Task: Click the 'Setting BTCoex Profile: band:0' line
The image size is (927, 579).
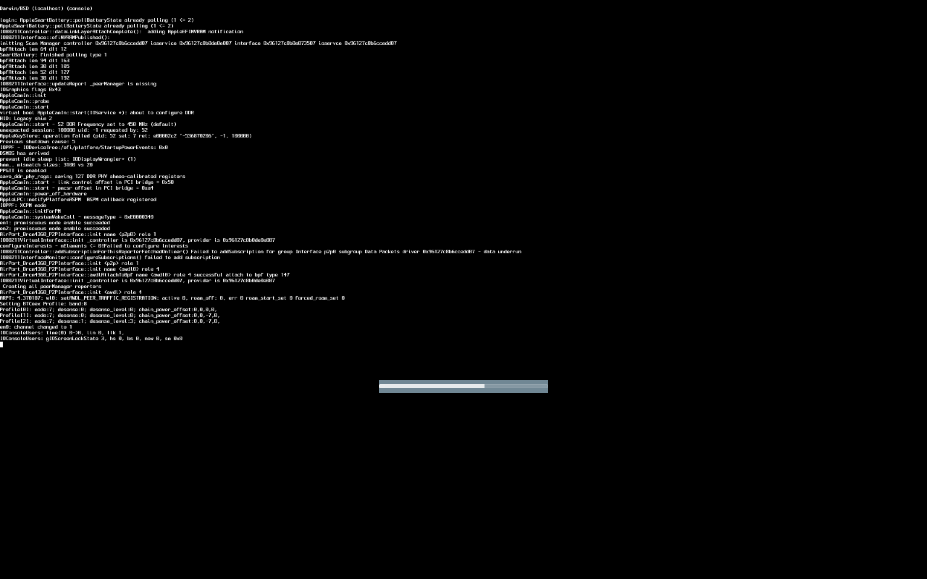Action: click(43, 304)
